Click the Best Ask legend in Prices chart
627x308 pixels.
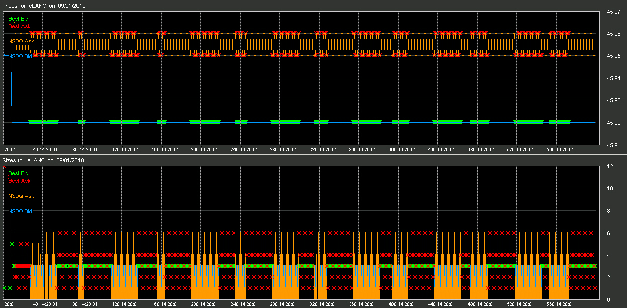19,26
